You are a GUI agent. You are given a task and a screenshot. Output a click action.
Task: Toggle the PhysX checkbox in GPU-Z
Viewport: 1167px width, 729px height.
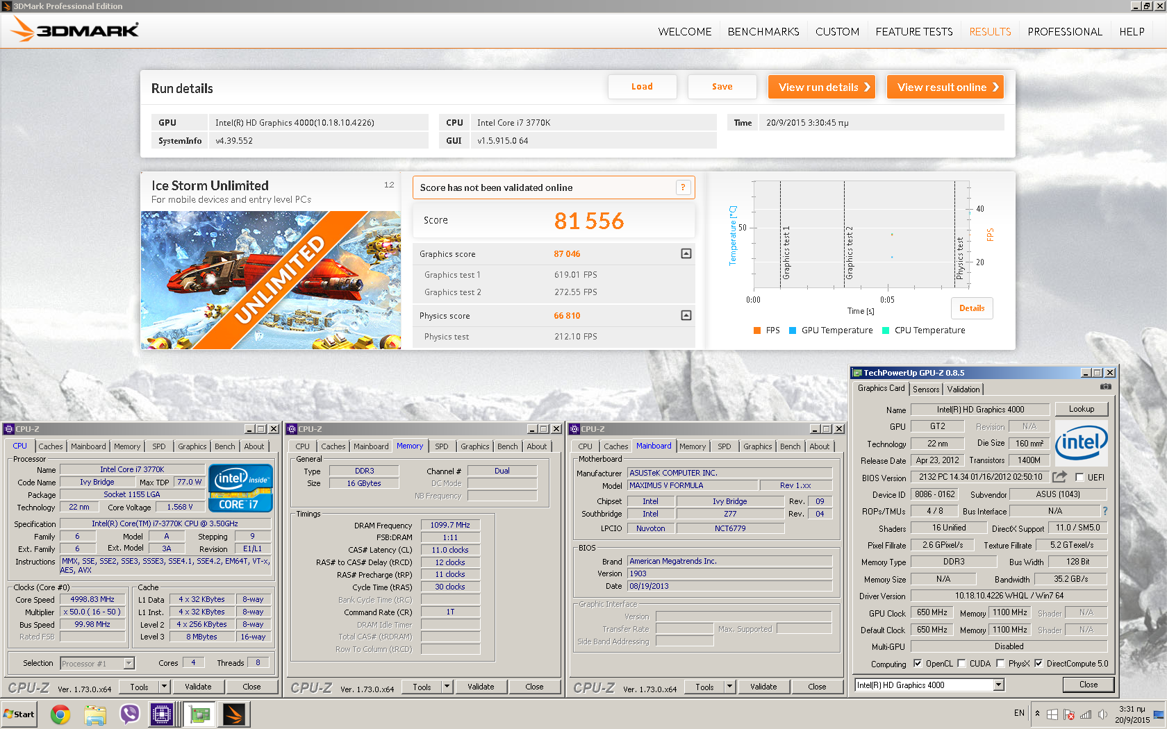point(1000,664)
